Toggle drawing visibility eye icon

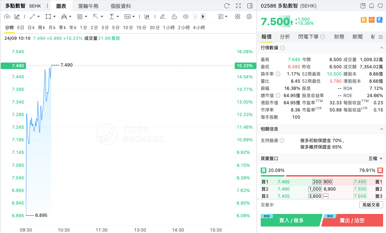click(186, 17)
